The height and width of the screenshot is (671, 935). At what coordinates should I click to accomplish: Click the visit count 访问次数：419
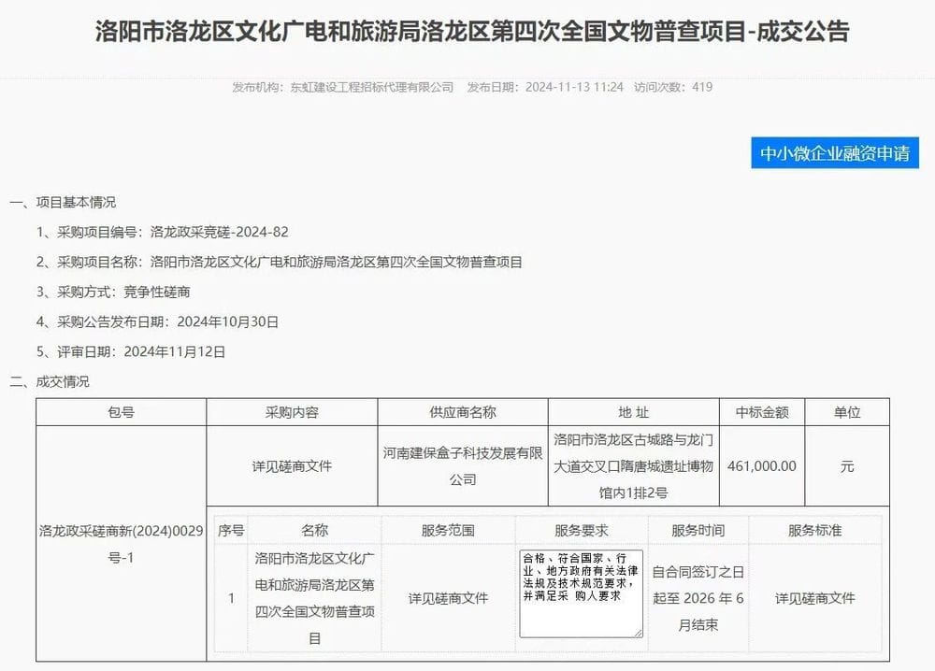tap(673, 87)
